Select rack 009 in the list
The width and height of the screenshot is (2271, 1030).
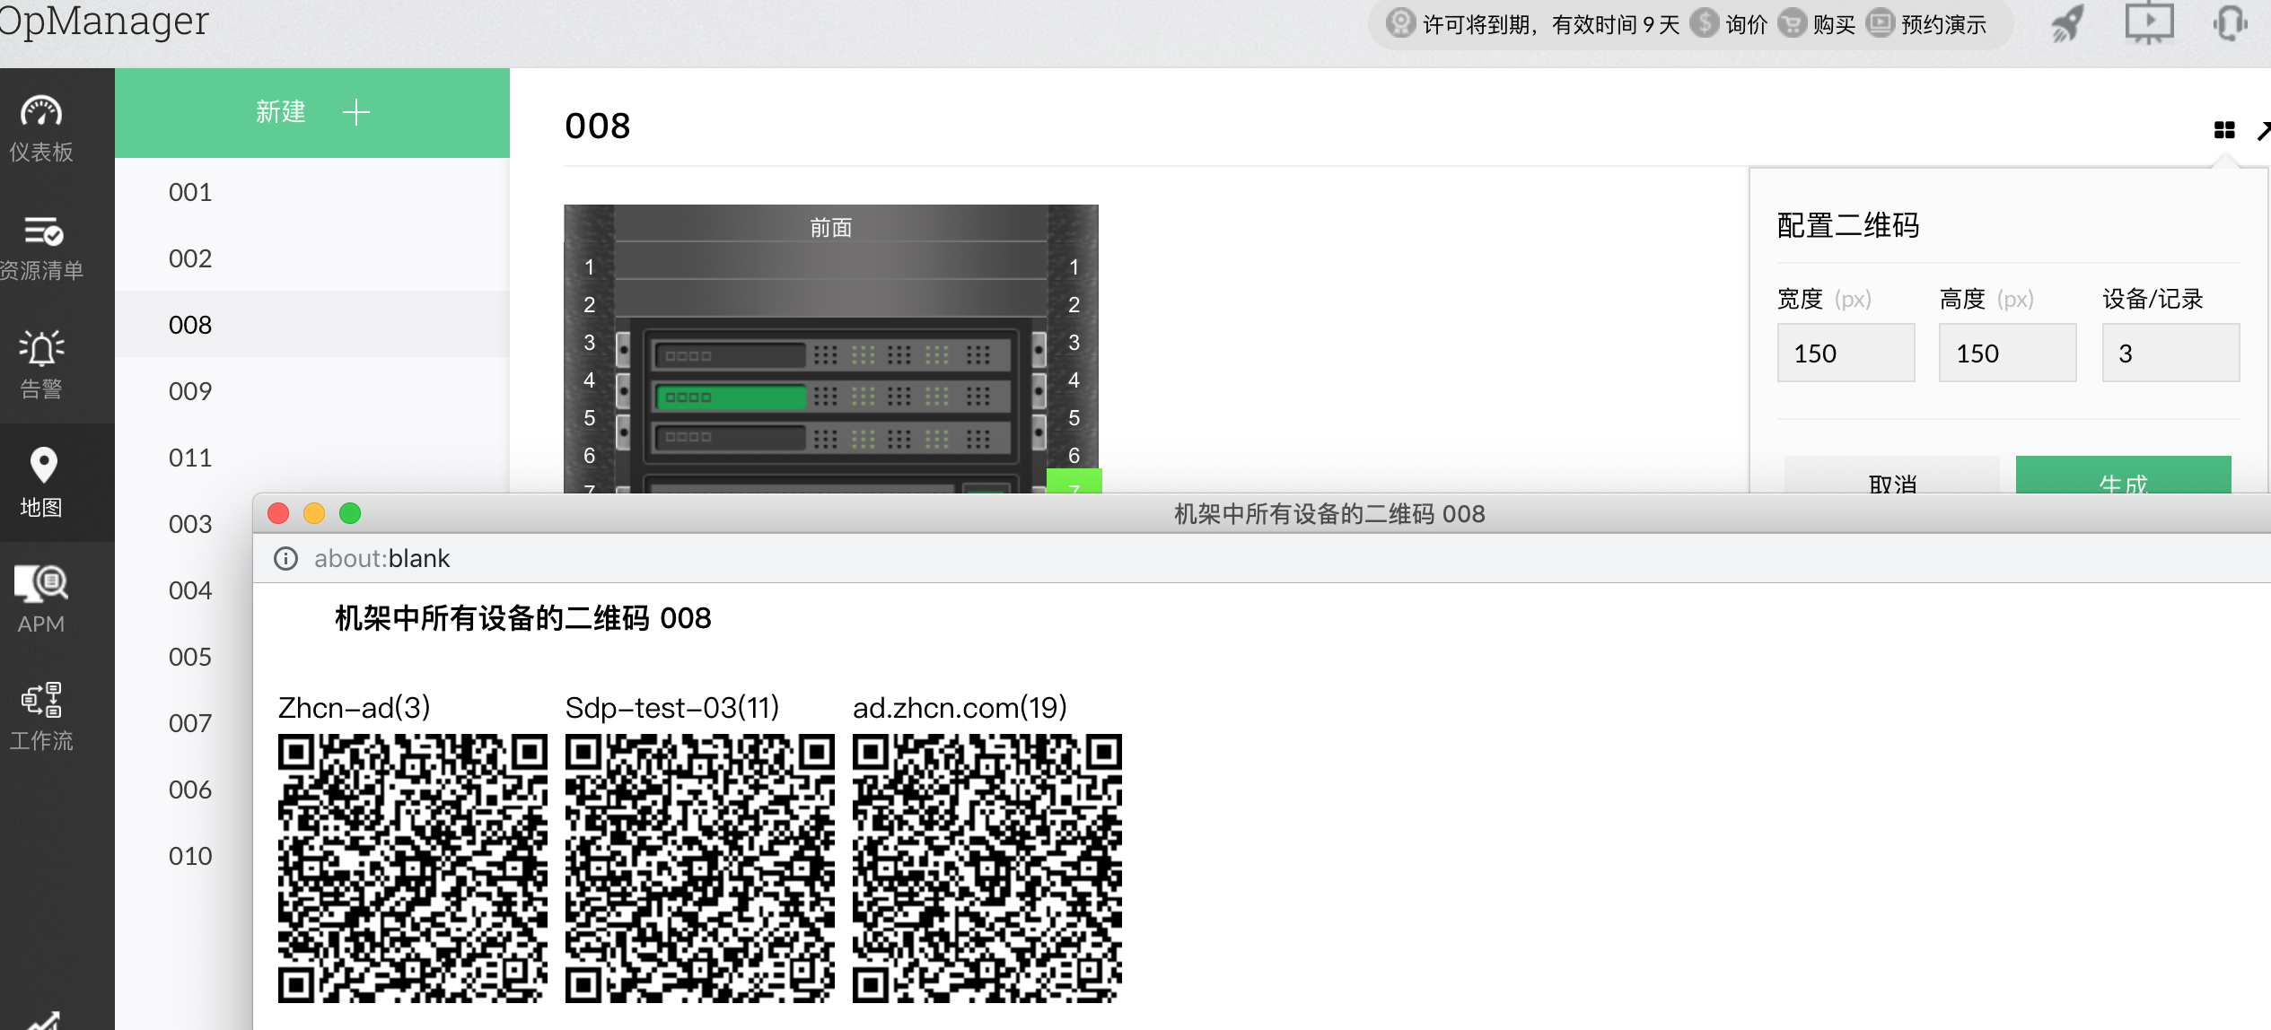[x=312, y=391]
